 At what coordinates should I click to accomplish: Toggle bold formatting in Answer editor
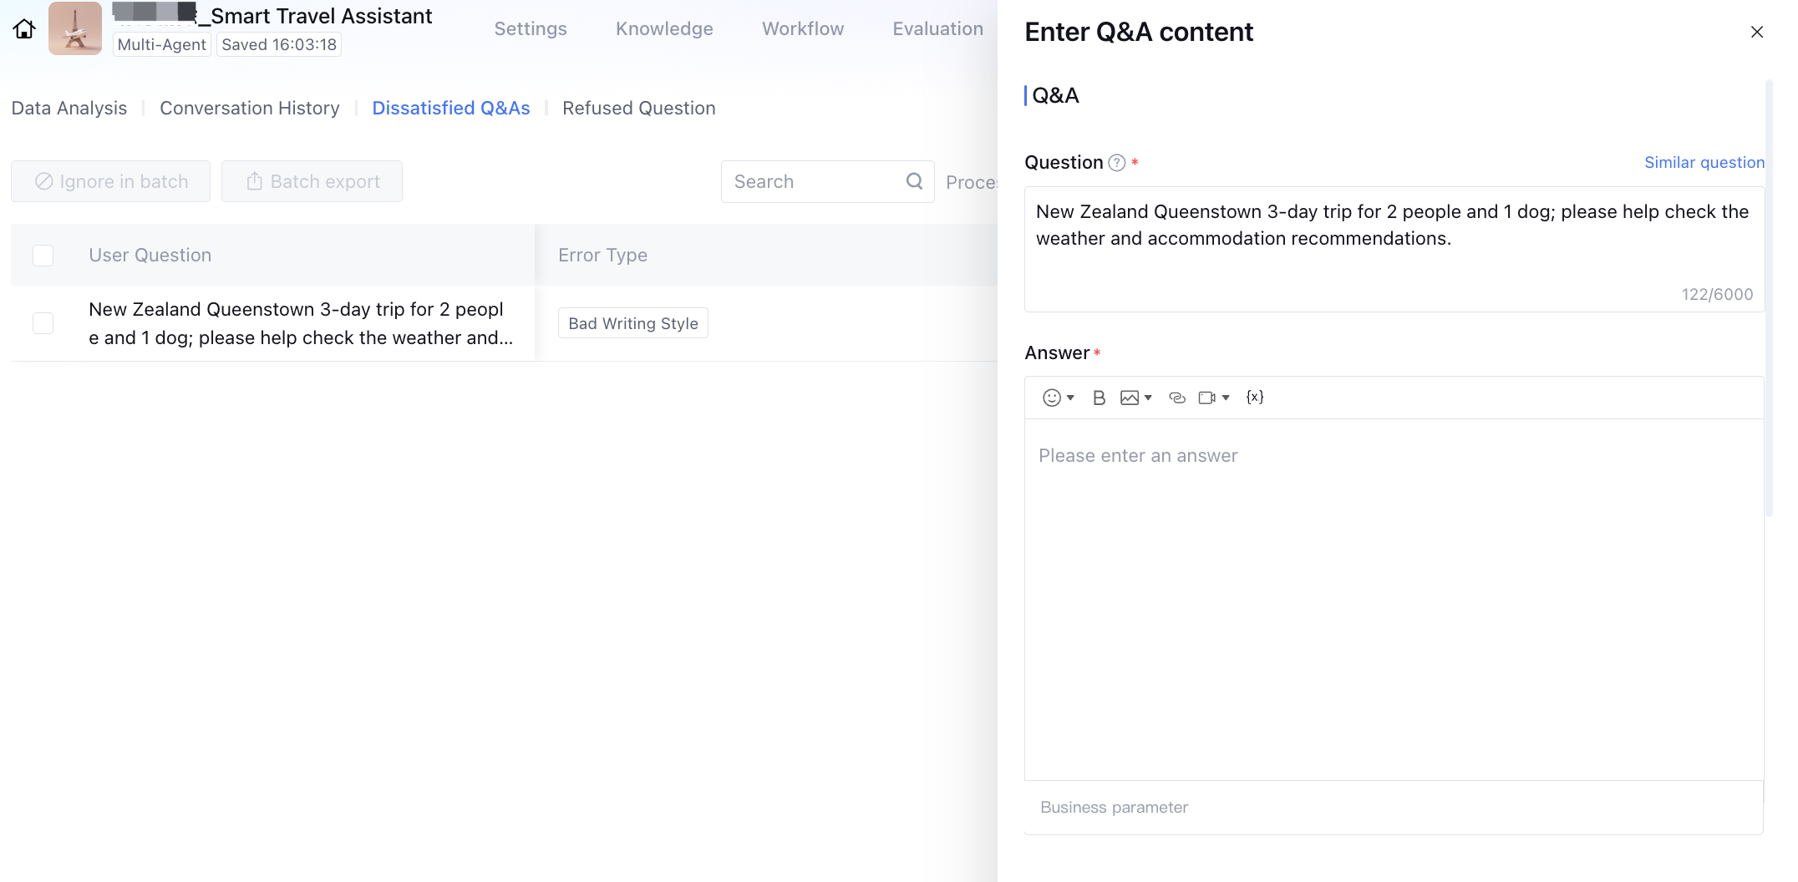tap(1099, 398)
